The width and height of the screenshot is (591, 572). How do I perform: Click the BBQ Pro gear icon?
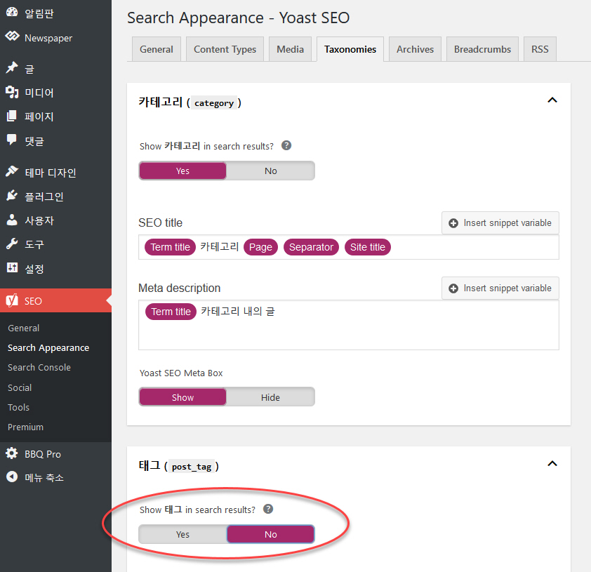12,453
